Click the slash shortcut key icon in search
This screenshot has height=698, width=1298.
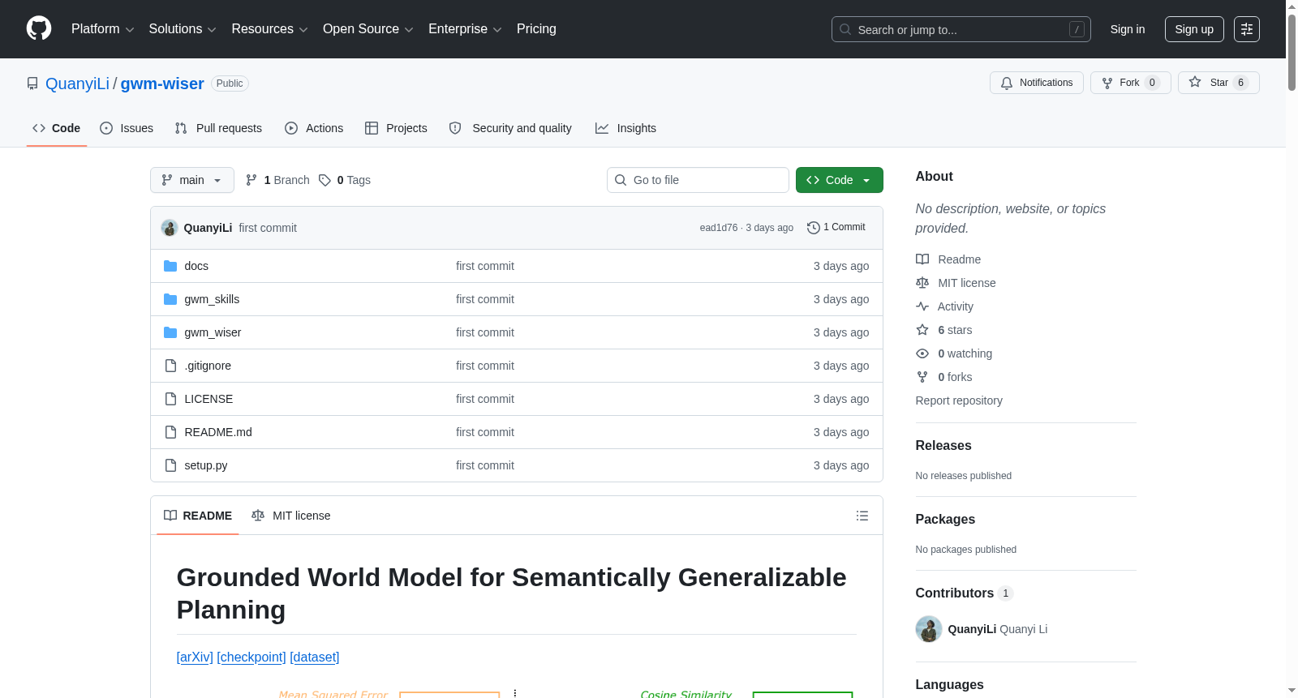1077,29
